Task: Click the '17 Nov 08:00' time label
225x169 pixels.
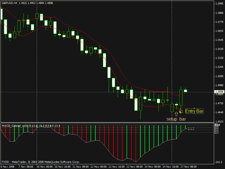Action: (189, 167)
